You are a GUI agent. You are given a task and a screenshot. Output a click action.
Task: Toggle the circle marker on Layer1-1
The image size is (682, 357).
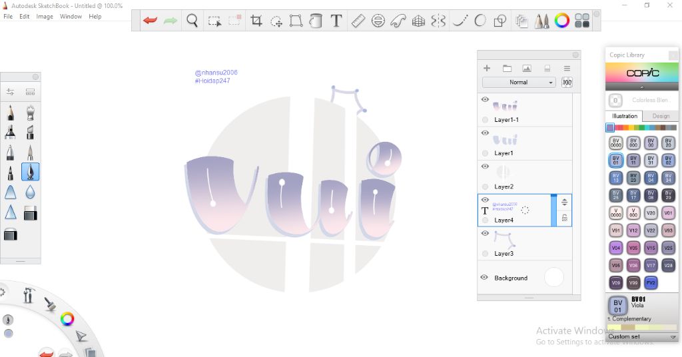point(485,120)
